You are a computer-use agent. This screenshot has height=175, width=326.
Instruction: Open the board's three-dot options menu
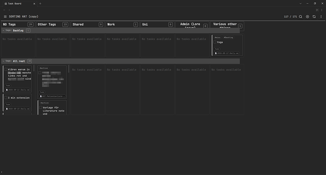click(321, 17)
